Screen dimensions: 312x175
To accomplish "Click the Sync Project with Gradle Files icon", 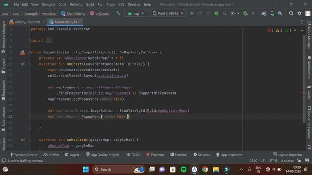I will point(264,13).
